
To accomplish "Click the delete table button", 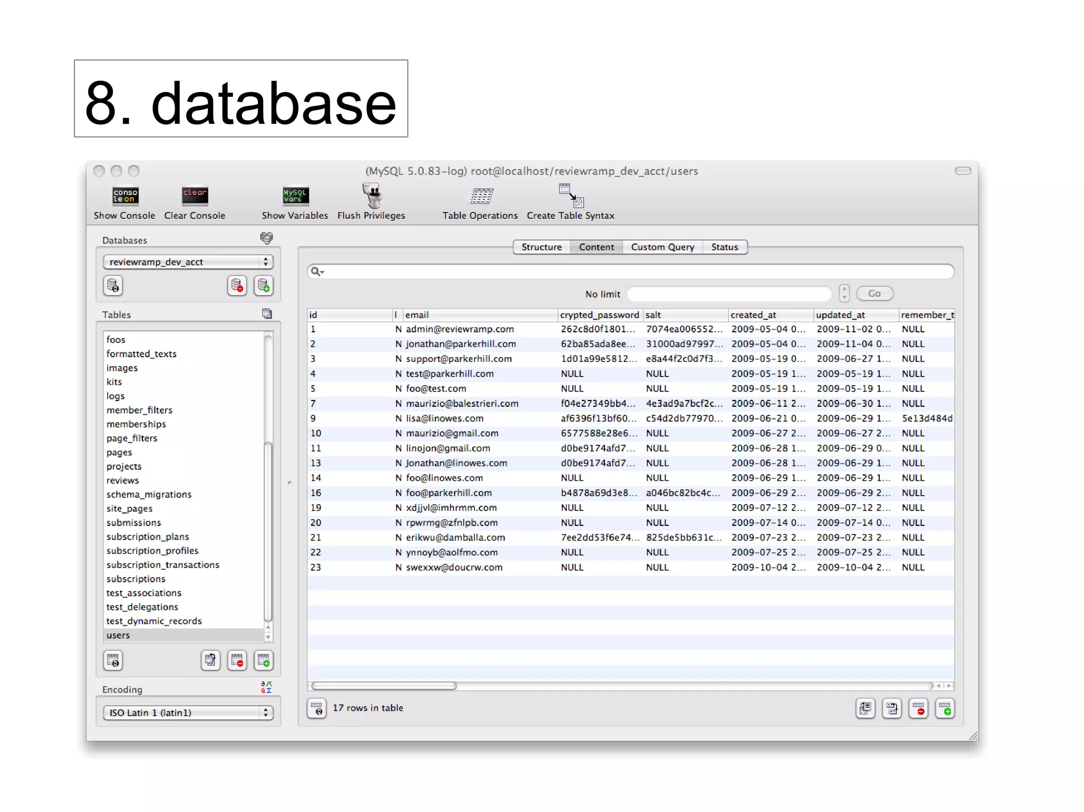I will tap(237, 660).
